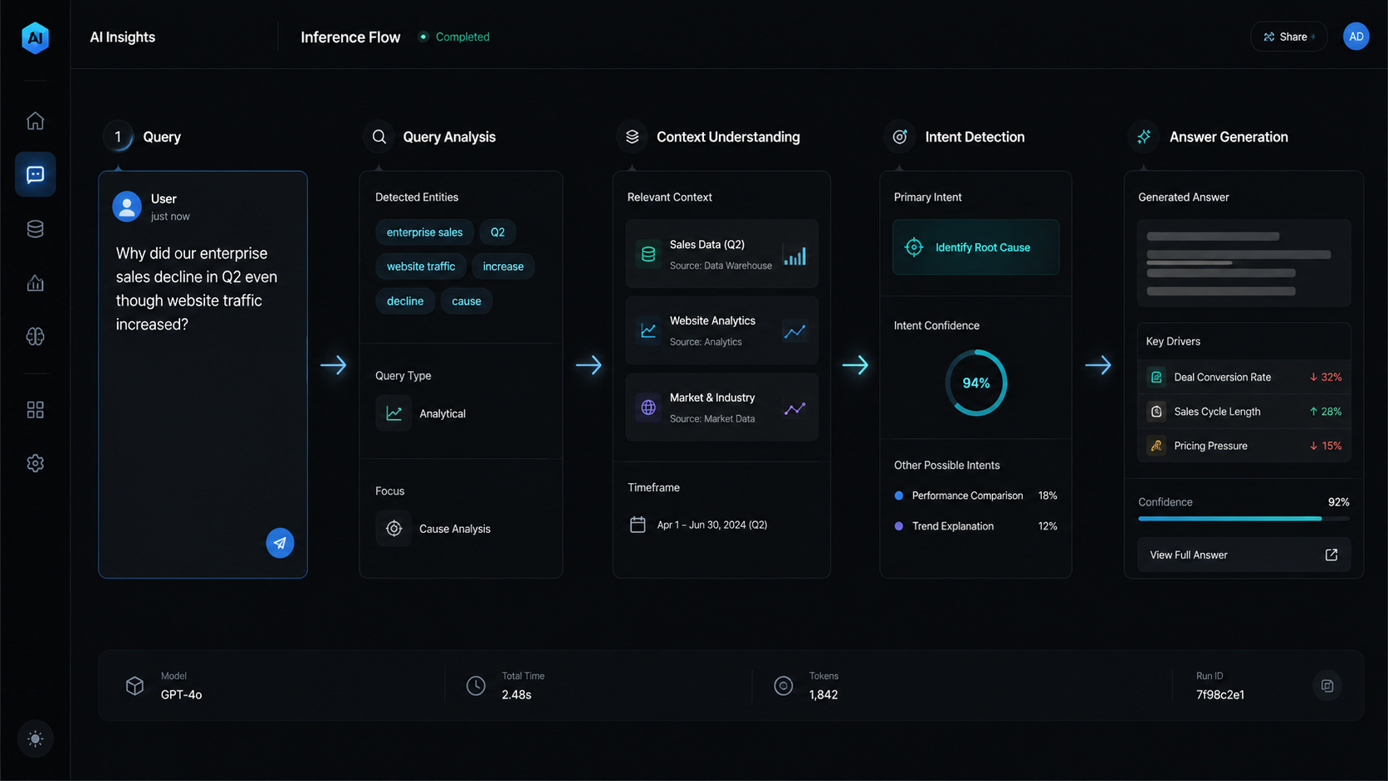1388x781 pixels.
Task: Open the settings gear in sidebar
Action: pyautogui.click(x=35, y=463)
